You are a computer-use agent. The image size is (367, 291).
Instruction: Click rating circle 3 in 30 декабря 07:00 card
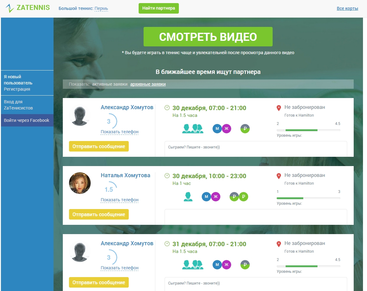(x=109, y=121)
